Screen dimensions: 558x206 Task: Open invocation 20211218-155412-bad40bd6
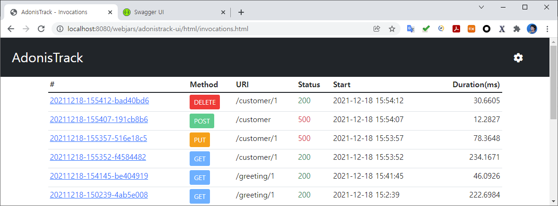[x=99, y=101]
